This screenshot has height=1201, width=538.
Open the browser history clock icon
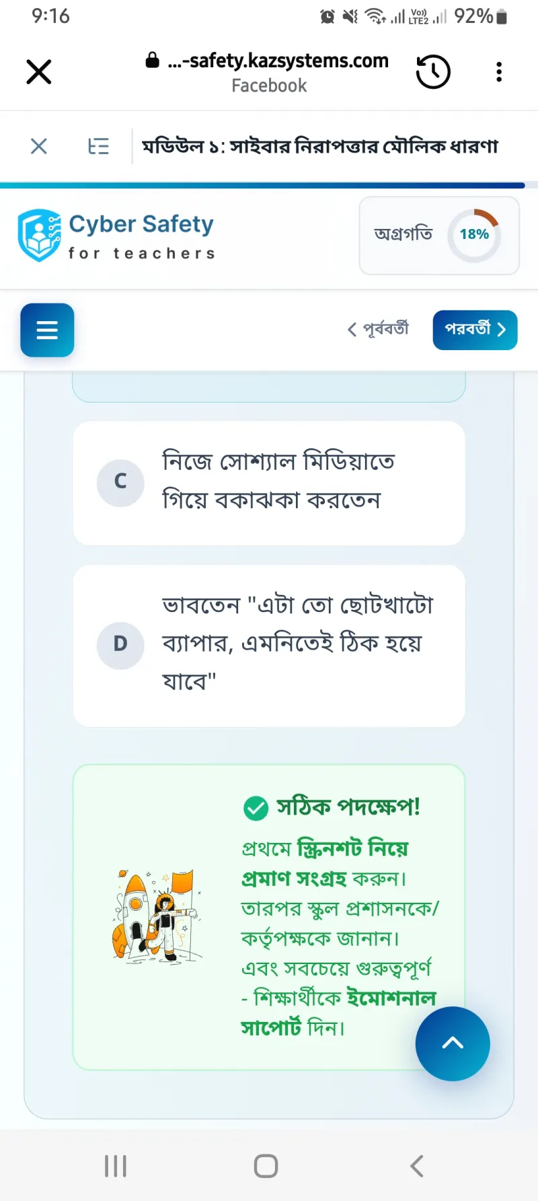[433, 71]
